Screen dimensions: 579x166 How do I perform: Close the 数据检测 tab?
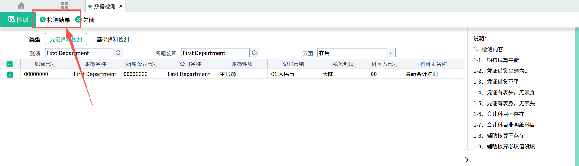(121, 6)
